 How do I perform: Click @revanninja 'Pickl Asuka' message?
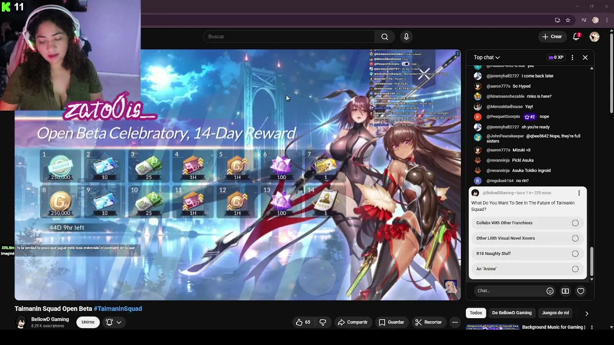504,161
